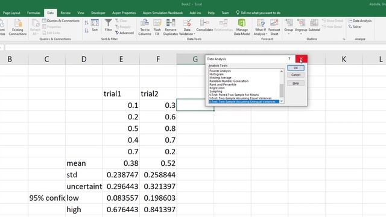
Task: Click the dialog help question mark
Action: pos(289,58)
